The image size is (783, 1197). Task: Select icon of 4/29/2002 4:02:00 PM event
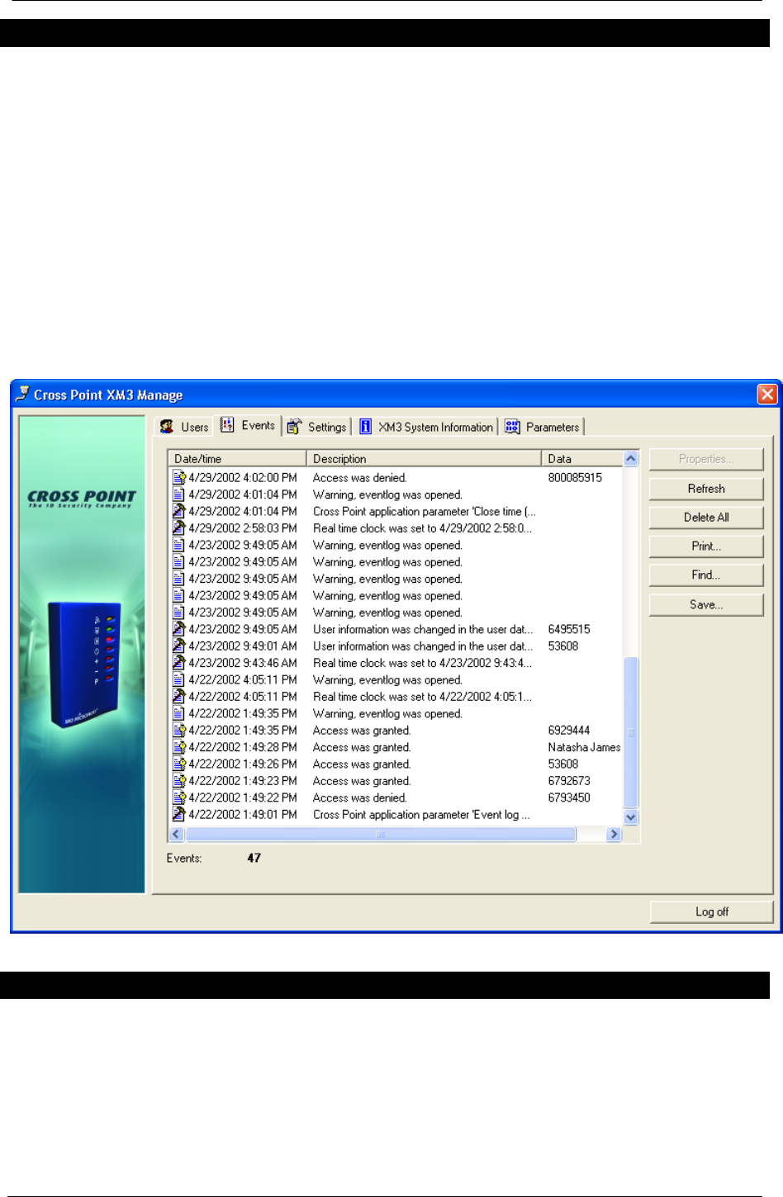click(178, 478)
